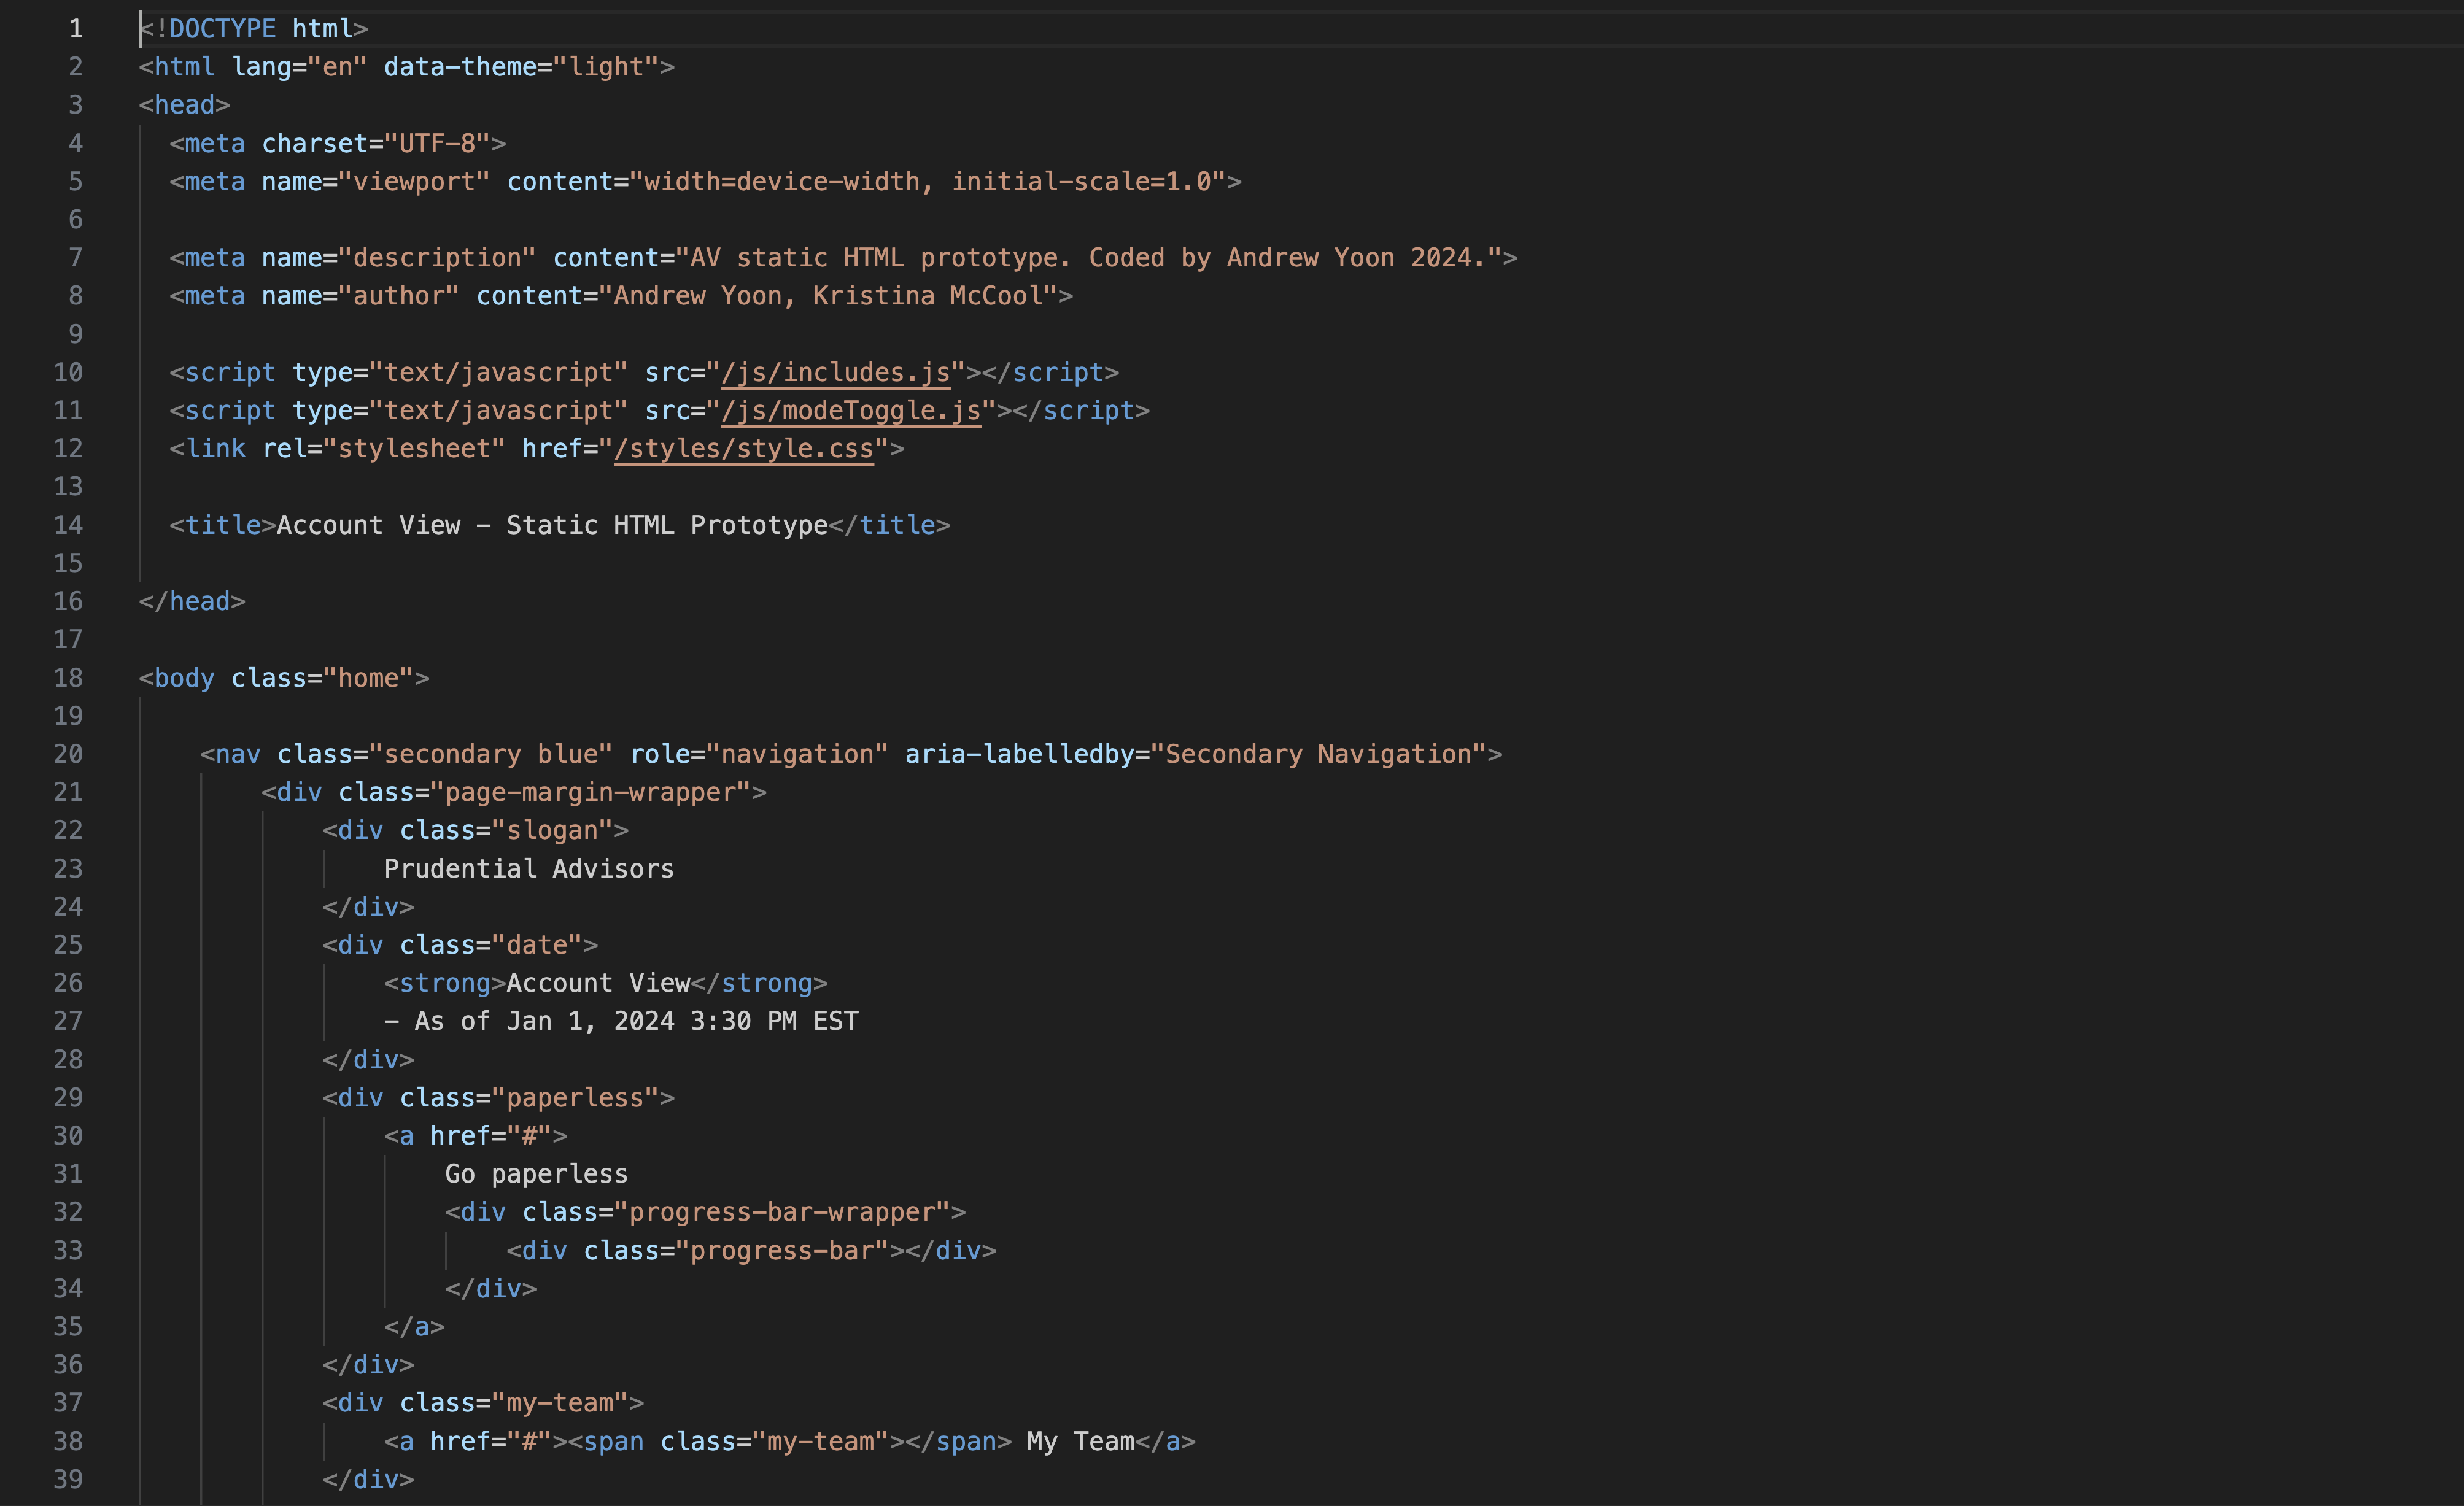
Task: Click the 'Andrew Yoon, Kristina McCool' author content
Action: tap(828, 296)
